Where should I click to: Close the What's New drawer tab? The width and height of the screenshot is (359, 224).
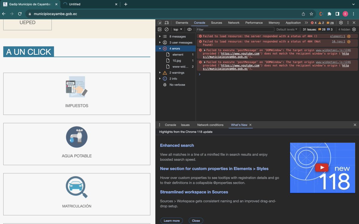(x=250, y=125)
